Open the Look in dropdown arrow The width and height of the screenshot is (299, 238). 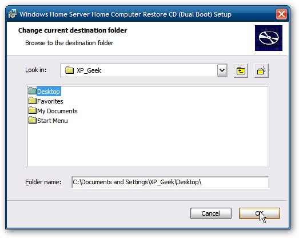point(222,70)
